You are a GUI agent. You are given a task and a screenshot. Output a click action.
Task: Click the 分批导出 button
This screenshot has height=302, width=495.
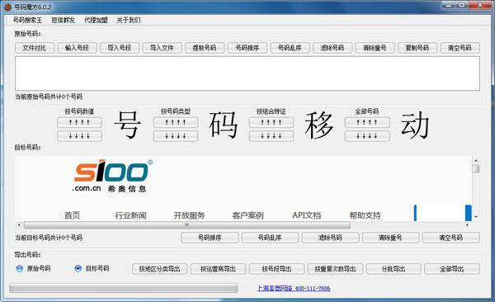pos(394,269)
